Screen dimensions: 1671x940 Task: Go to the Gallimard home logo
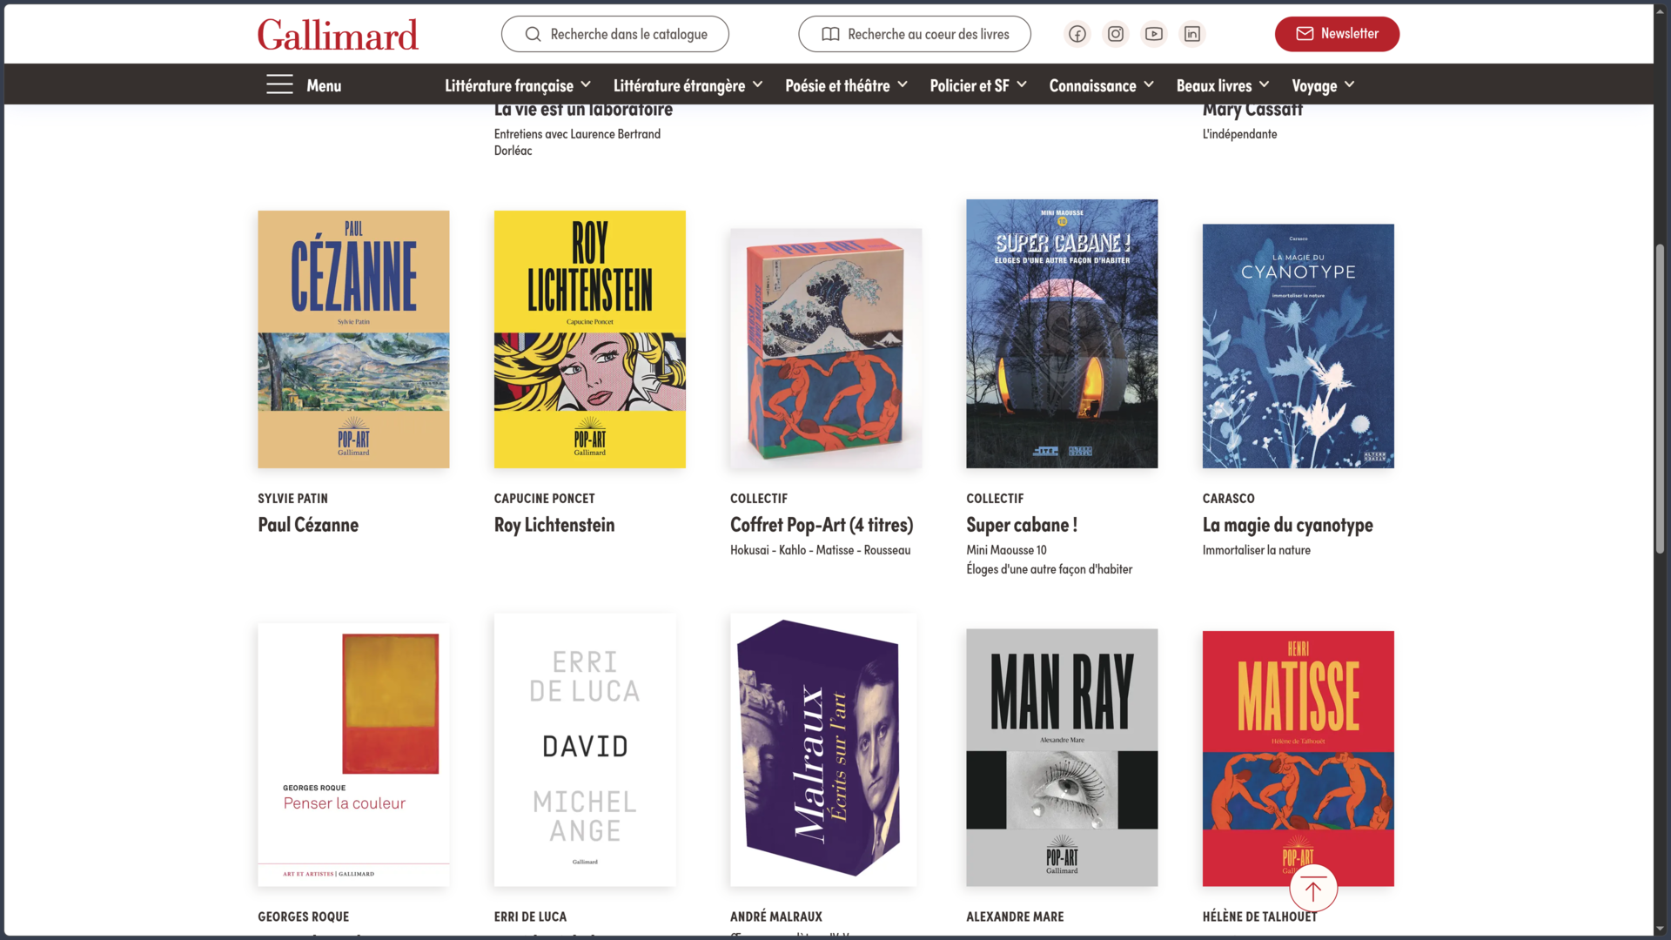coord(338,35)
